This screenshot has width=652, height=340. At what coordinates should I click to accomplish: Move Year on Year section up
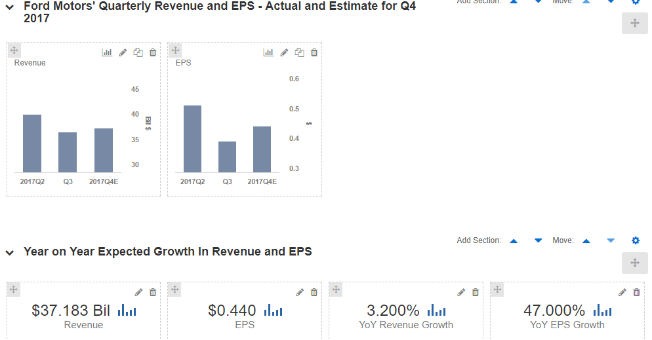click(x=586, y=241)
